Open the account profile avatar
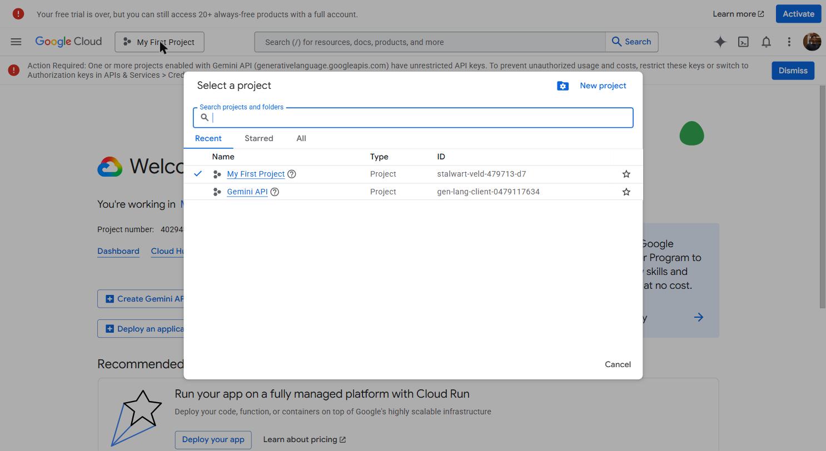826x451 pixels. tap(812, 42)
